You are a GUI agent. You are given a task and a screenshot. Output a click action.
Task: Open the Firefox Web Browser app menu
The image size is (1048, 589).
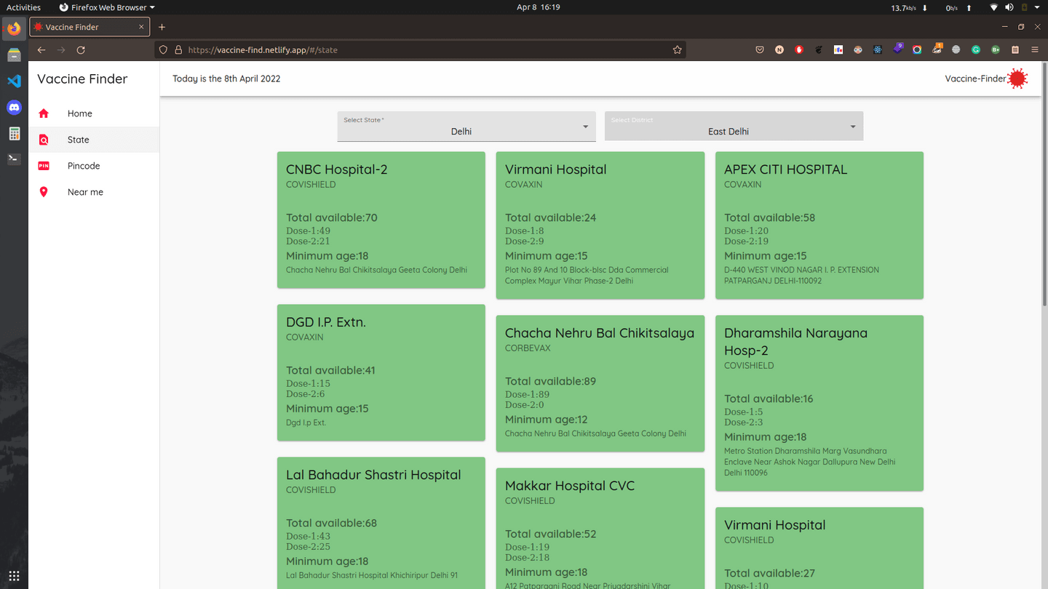click(107, 7)
